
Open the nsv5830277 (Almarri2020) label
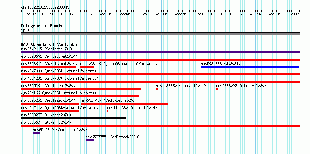tap(46, 115)
